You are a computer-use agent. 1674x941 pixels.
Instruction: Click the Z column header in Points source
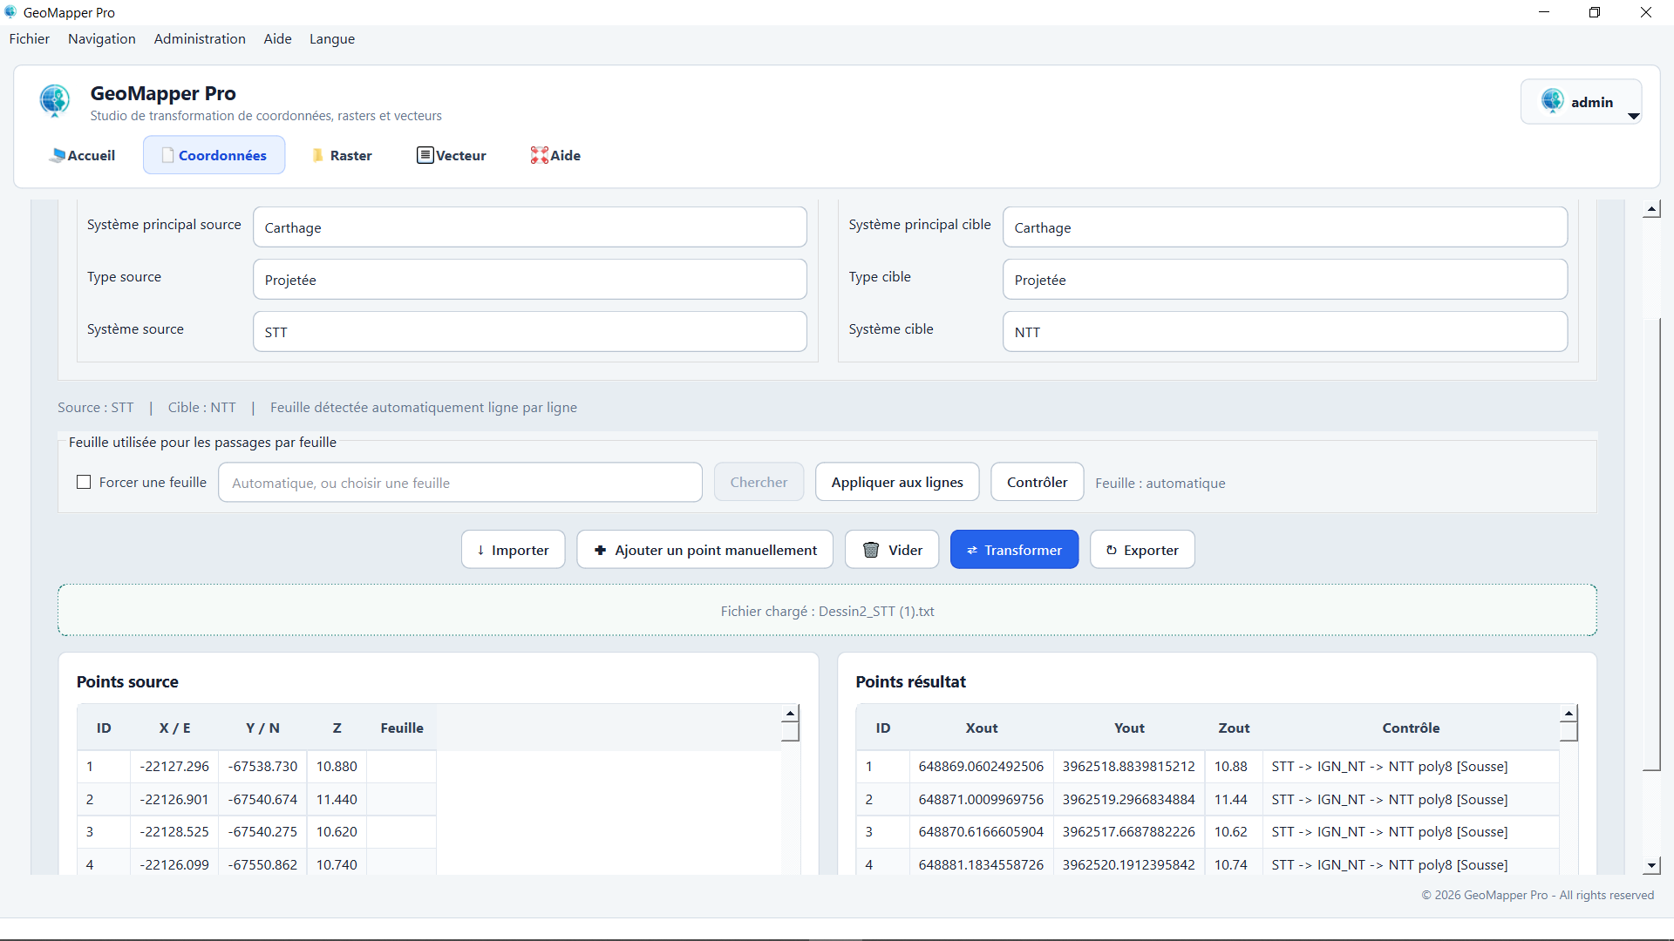[337, 728]
